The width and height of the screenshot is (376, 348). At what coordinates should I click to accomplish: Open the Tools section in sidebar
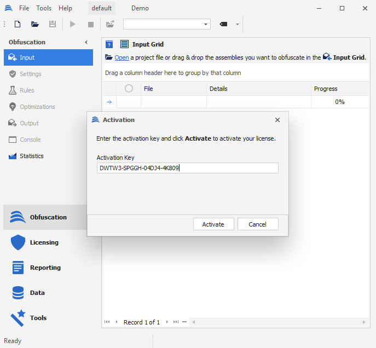(38, 318)
